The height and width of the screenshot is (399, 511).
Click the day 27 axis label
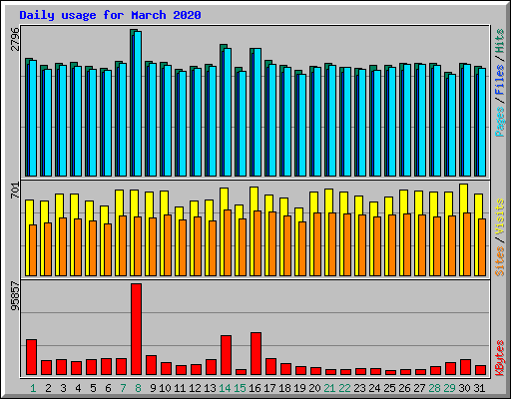(x=419, y=388)
